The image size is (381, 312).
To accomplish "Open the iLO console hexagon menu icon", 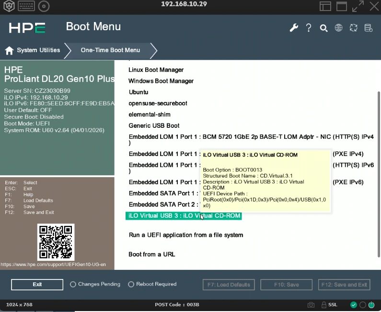I will click(x=9, y=6).
